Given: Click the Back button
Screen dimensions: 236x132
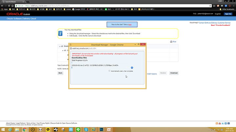Looking at the screenshot, I should coord(60,73).
